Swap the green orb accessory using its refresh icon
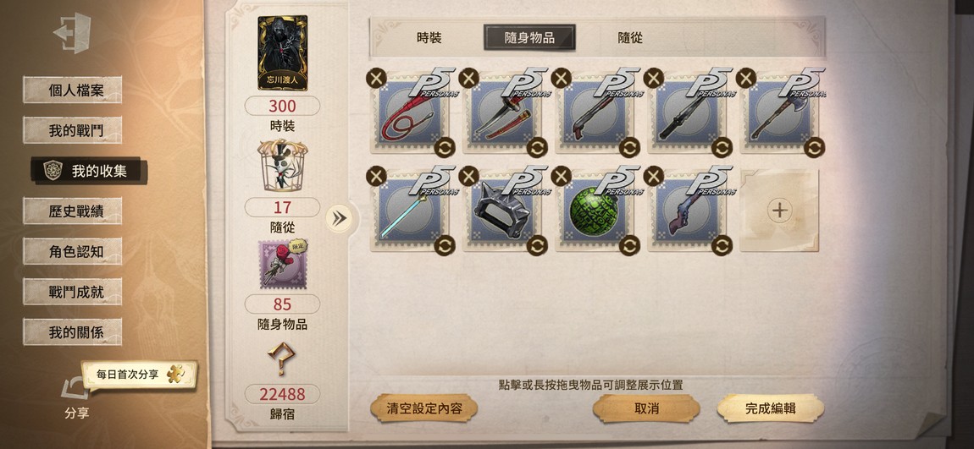This screenshot has width=974, height=449. tap(629, 245)
